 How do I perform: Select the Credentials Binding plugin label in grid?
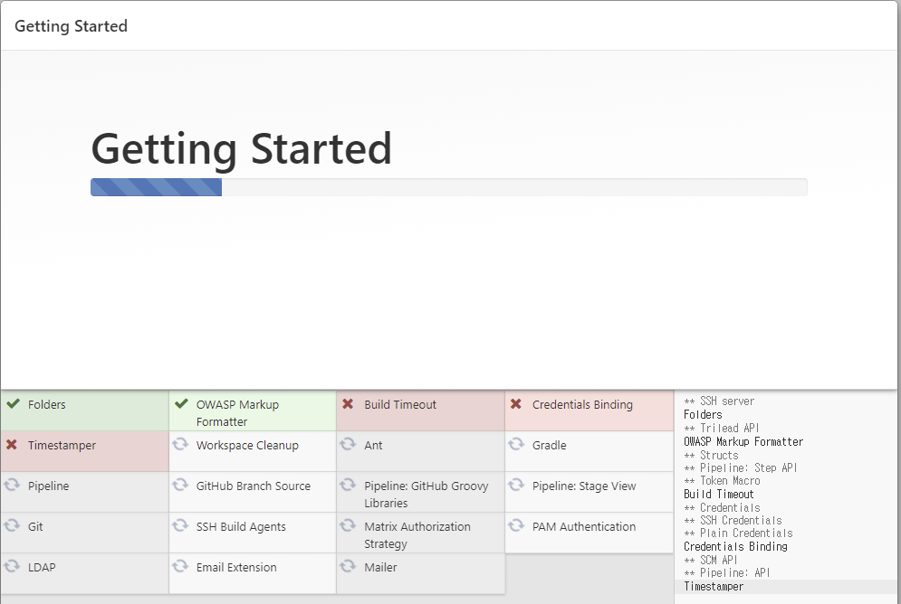point(582,404)
